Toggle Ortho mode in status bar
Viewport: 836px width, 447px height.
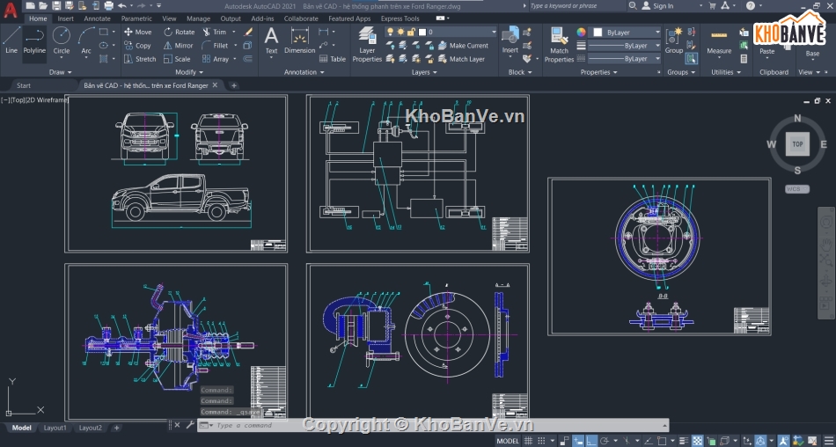point(591,441)
